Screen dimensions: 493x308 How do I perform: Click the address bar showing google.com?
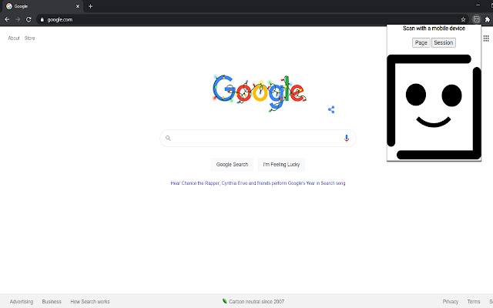click(x=252, y=19)
